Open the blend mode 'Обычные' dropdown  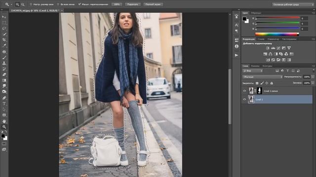tap(262, 77)
